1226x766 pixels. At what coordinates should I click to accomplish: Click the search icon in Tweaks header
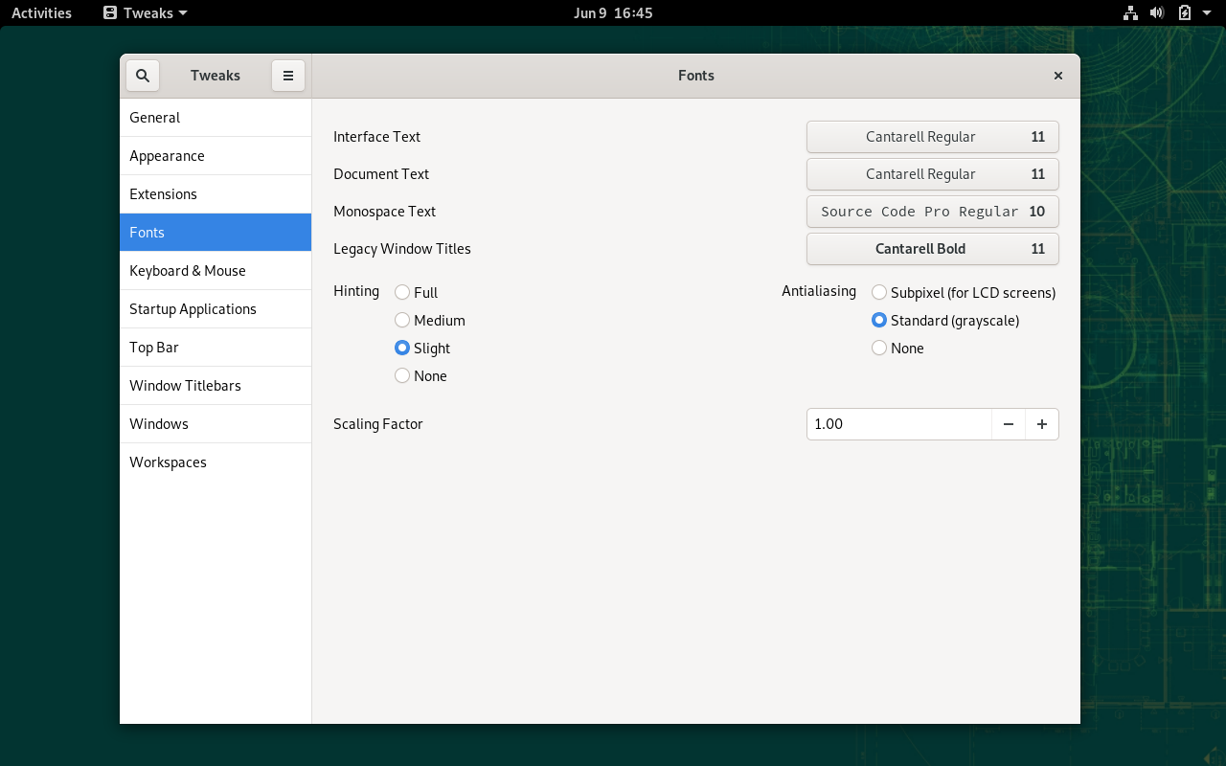pyautogui.click(x=143, y=76)
